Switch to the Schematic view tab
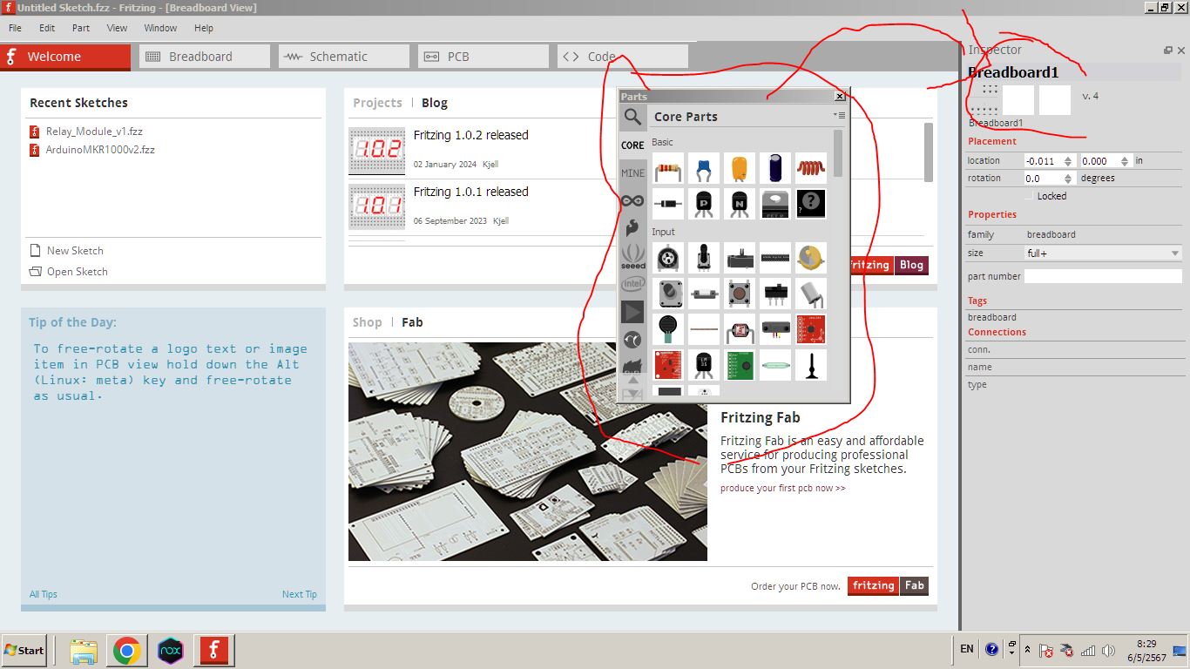This screenshot has width=1190, height=669. pyautogui.click(x=344, y=57)
